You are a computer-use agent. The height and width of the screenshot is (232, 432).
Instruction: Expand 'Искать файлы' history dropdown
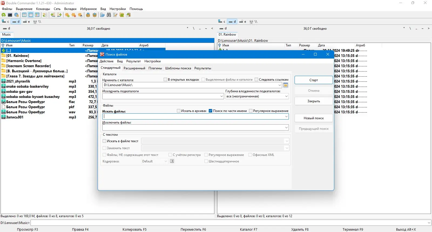pos(286,117)
